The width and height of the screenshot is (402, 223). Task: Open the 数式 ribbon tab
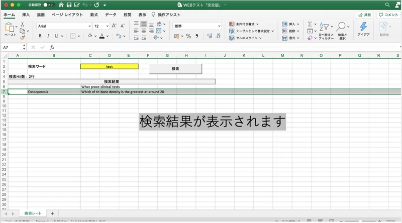(x=94, y=15)
